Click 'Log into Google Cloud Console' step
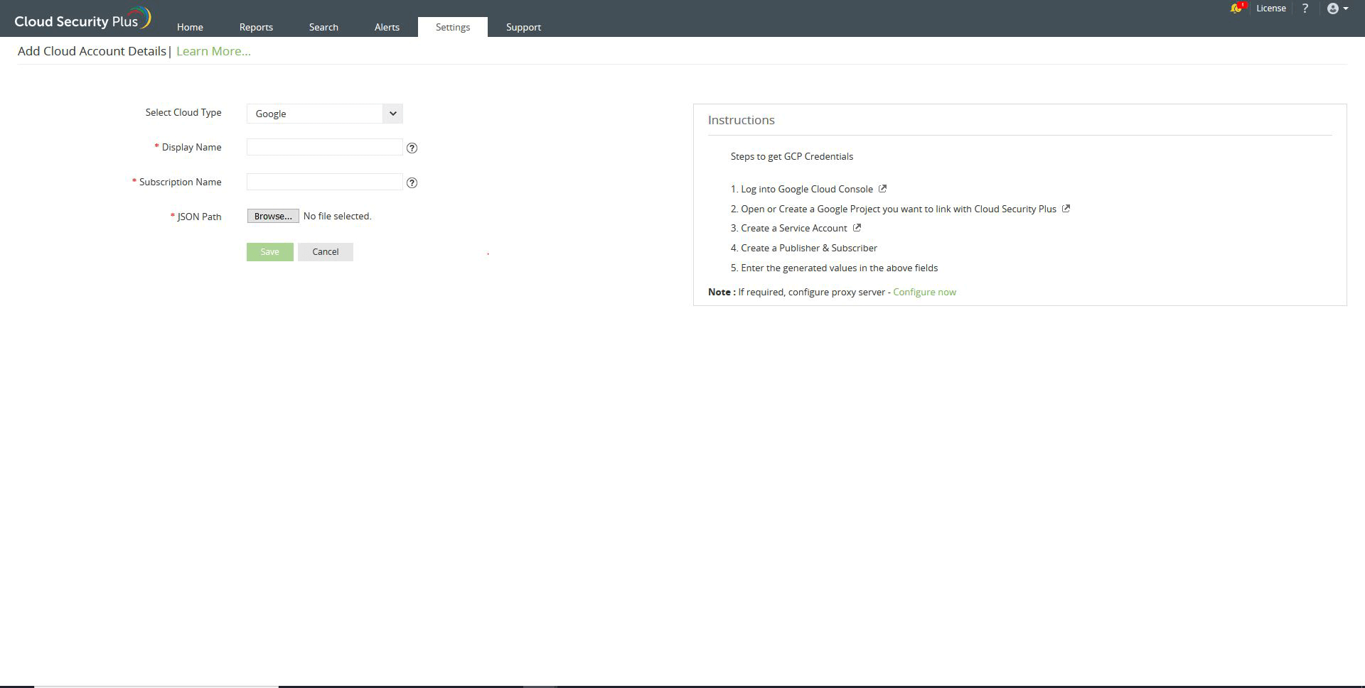 tap(807, 189)
